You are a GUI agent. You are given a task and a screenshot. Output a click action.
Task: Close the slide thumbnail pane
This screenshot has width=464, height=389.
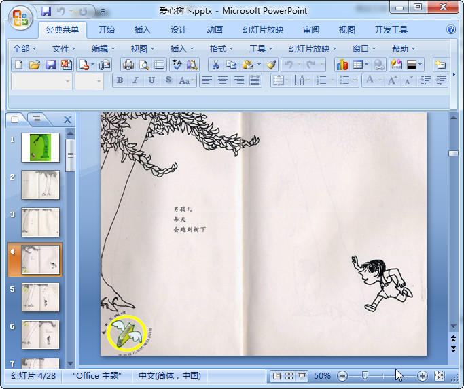pos(67,120)
